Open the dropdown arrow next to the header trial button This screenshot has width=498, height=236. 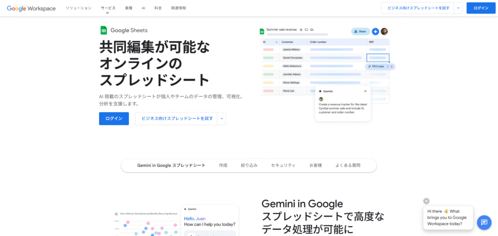458,8
